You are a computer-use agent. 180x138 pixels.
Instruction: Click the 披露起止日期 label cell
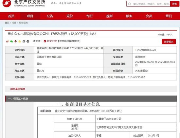[118, 64]
